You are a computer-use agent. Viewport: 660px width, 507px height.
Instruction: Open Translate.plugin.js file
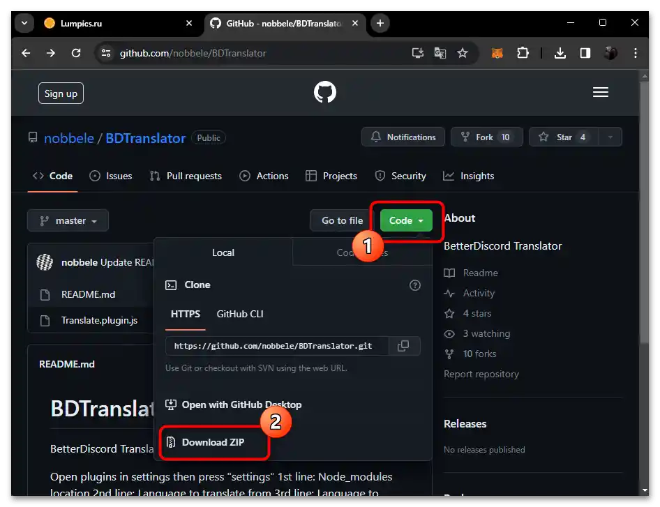coord(100,321)
